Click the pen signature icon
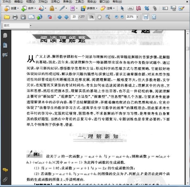This screenshot has height=187, width=190. [62, 8]
